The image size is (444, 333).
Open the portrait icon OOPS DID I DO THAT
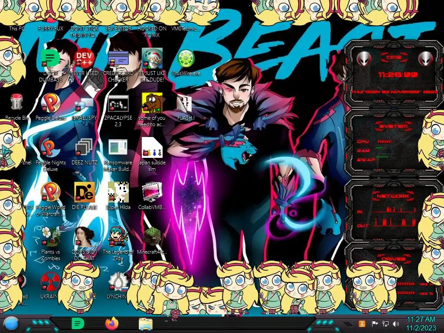pos(85,236)
